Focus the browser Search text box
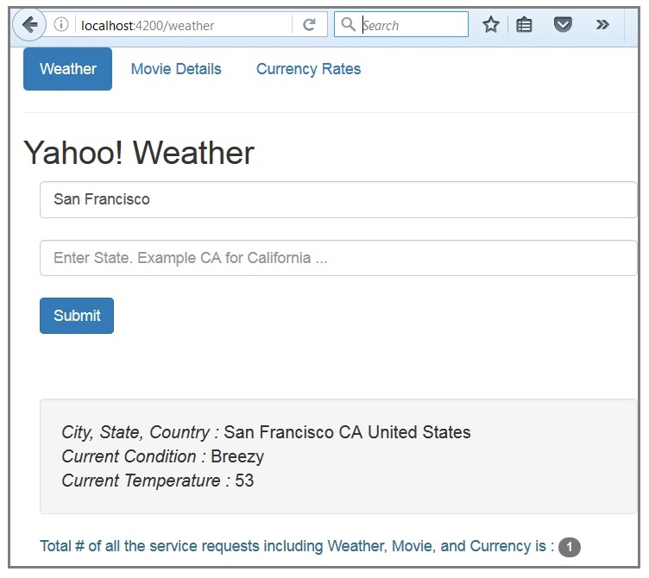 (x=413, y=25)
